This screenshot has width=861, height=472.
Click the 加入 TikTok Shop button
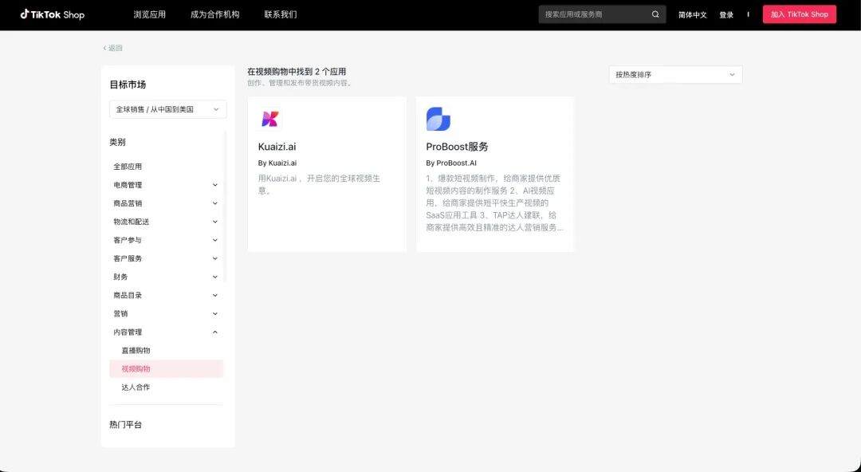(x=799, y=14)
